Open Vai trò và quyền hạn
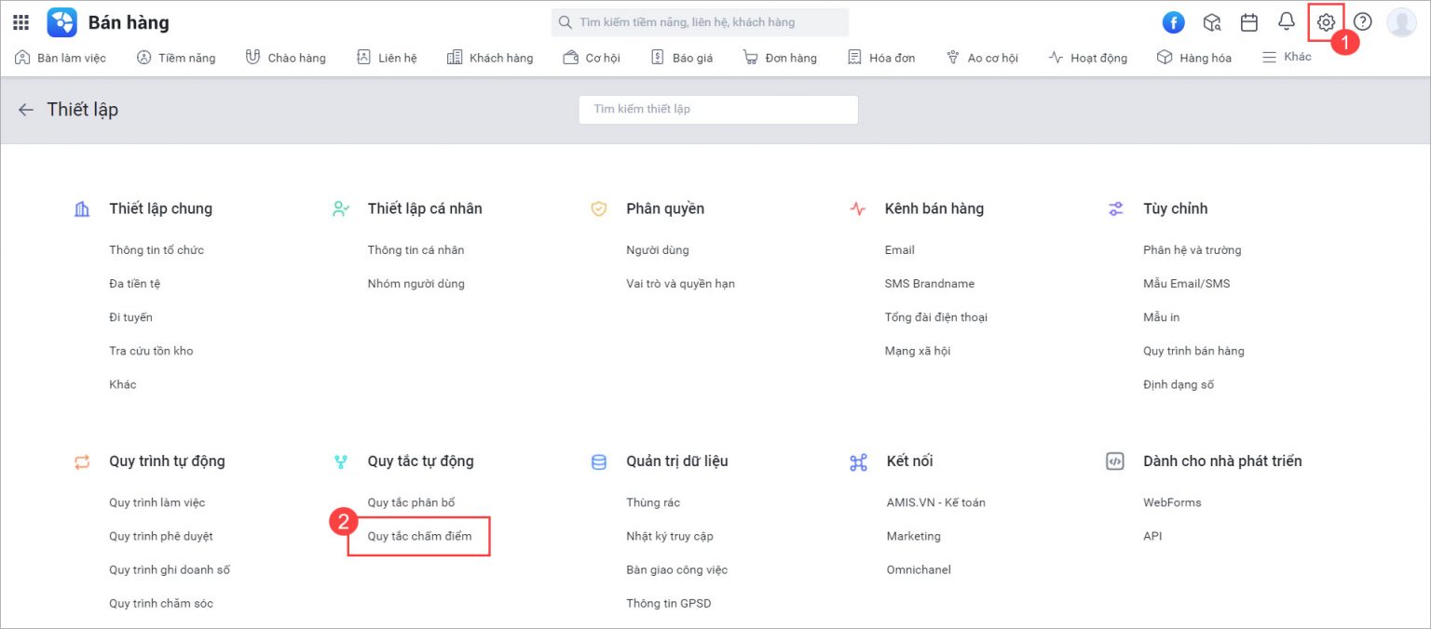1431x629 pixels. click(x=680, y=284)
